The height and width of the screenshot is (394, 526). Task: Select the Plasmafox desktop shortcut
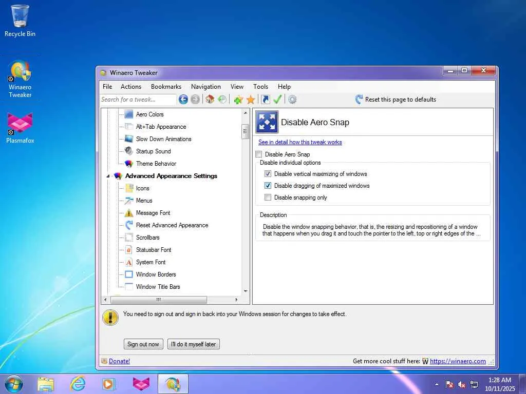pyautogui.click(x=20, y=128)
